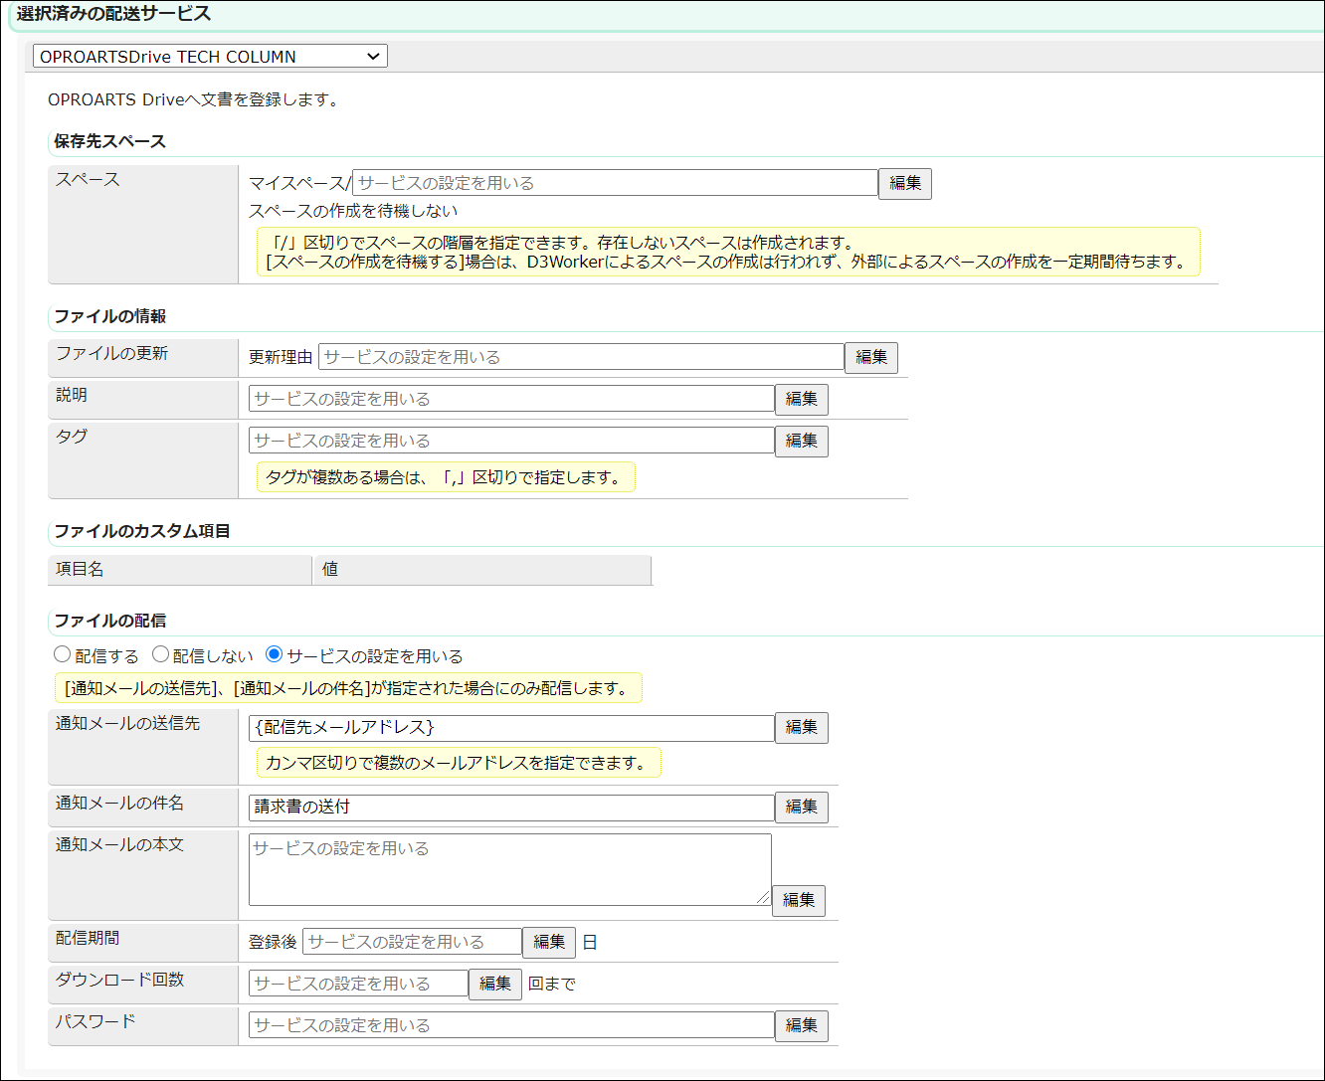
Task: Open the OPROARTSDrive TECH COLUMN service dropdown
Action: (x=210, y=57)
